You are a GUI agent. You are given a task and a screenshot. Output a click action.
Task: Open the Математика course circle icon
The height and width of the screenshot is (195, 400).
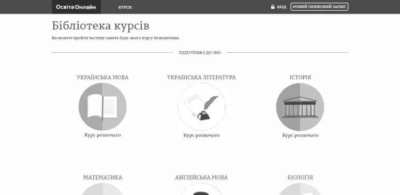pyautogui.click(x=102, y=189)
